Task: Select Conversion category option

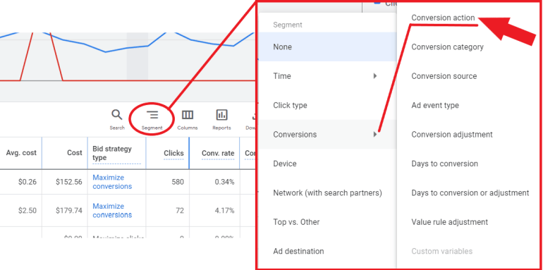Action: (447, 47)
